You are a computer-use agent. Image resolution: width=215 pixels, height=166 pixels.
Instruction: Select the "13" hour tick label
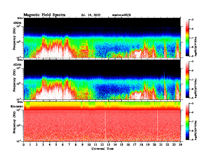tap(109, 145)
